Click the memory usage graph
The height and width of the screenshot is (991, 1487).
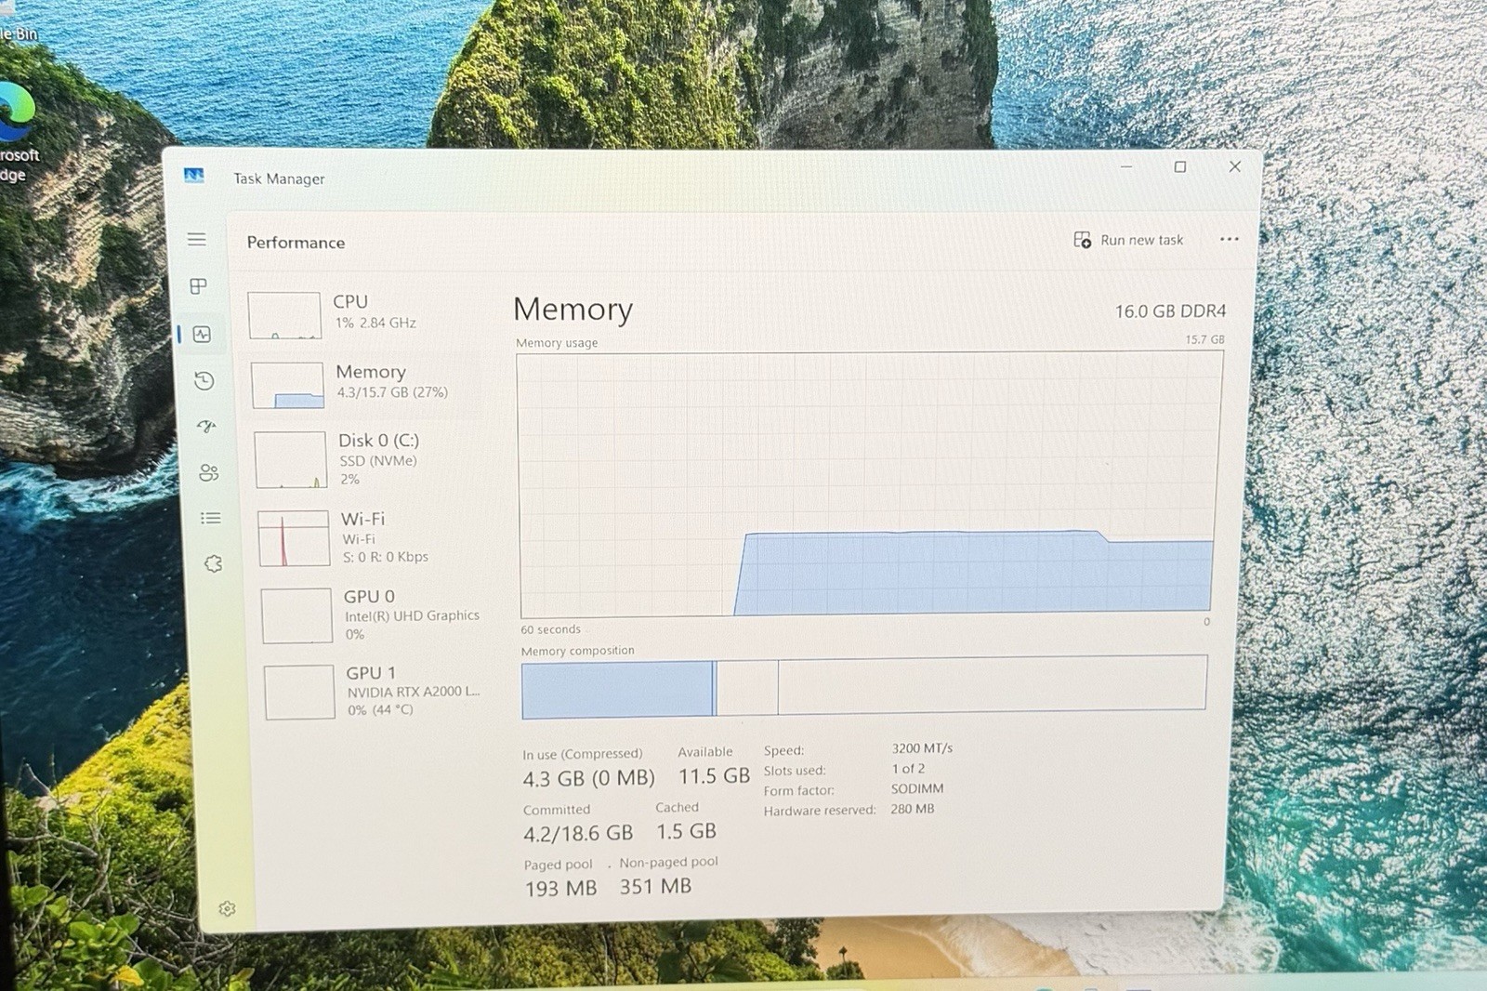tap(868, 483)
